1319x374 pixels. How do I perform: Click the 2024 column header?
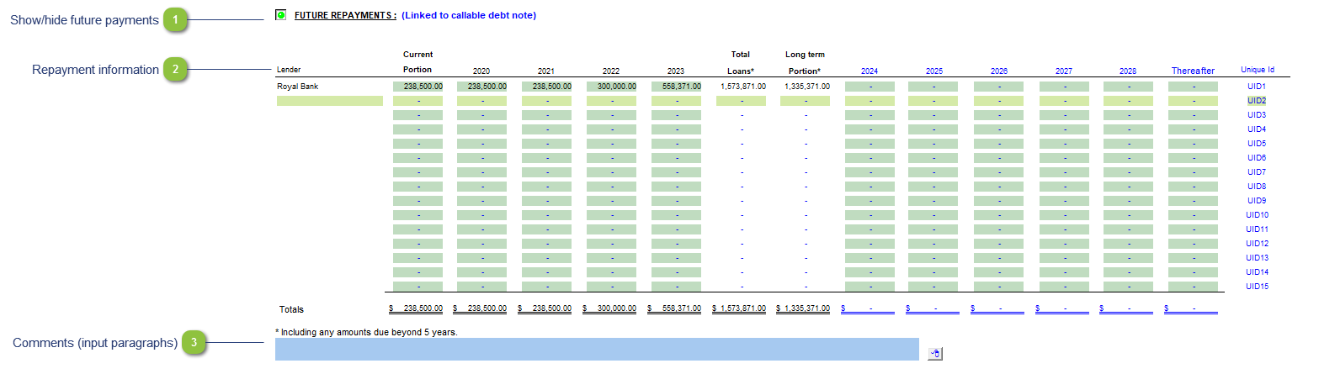(x=870, y=71)
